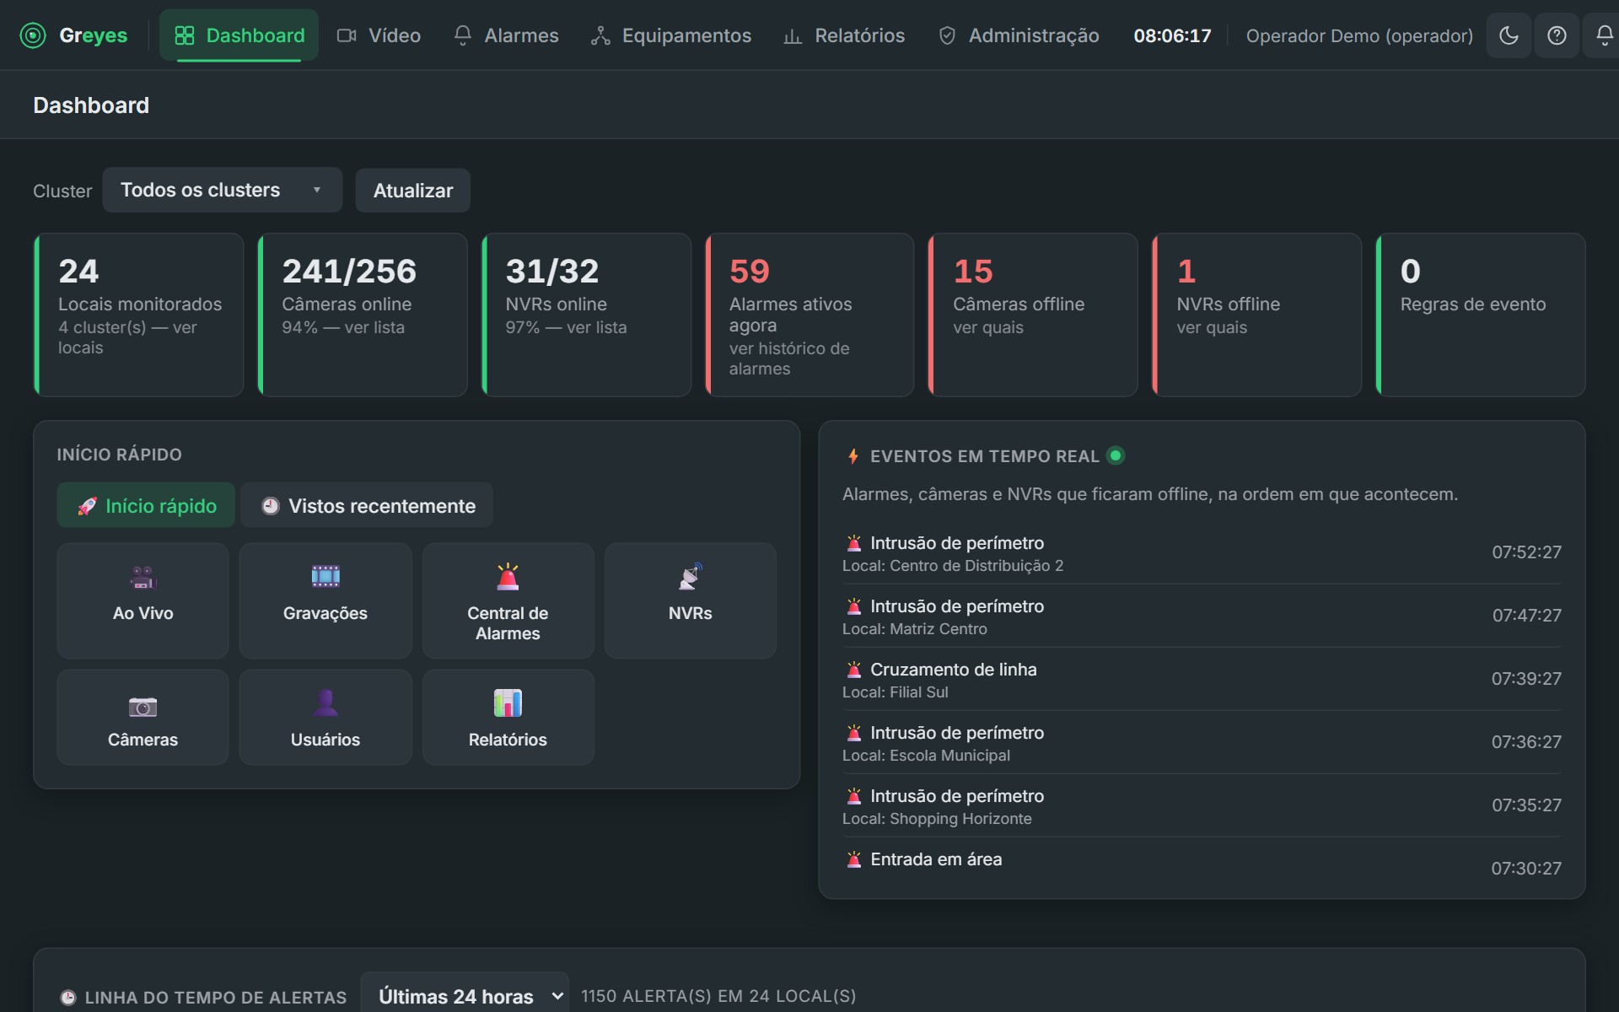Viewport: 1619px width, 1012px height.
Task: Open the 59 Alarmes ativos agora card
Action: [809, 315]
